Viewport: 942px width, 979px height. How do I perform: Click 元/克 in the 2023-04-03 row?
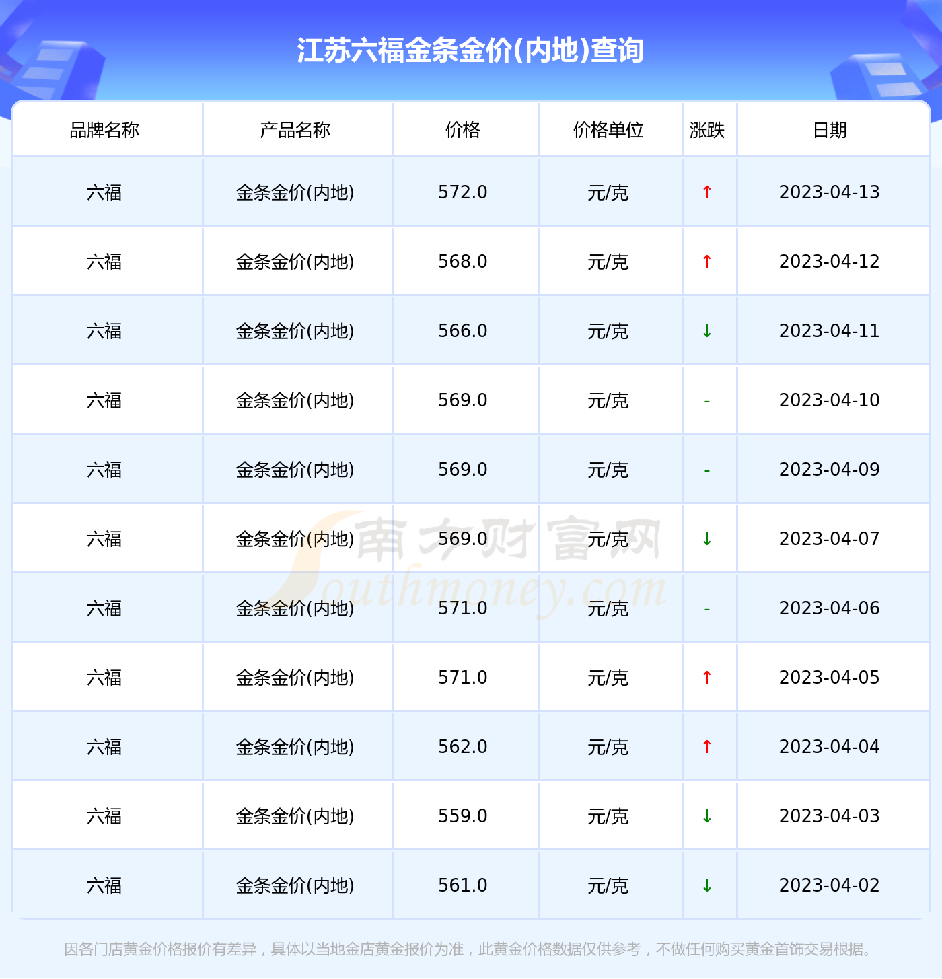coord(608,817)
